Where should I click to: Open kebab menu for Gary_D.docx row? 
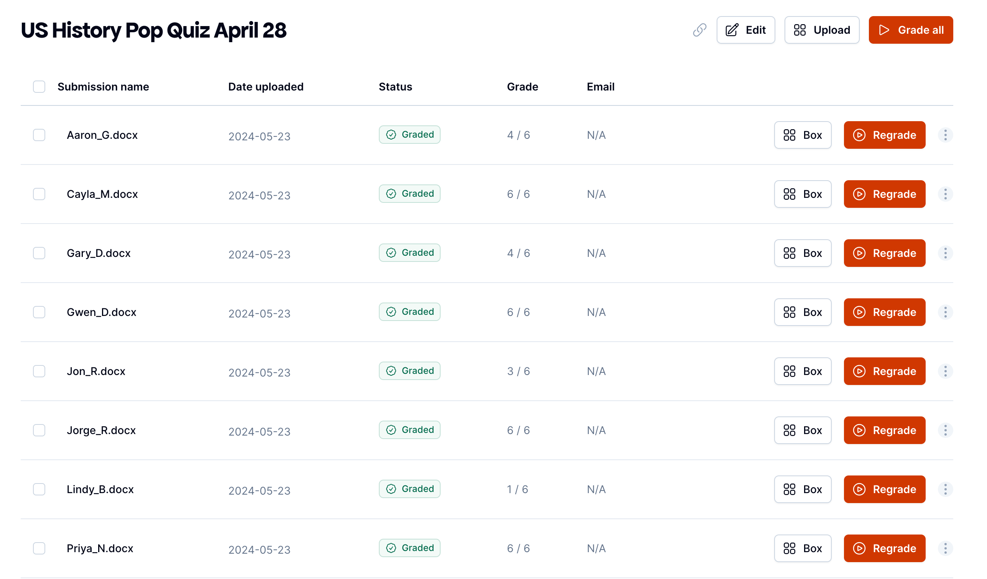click(945, 253)
